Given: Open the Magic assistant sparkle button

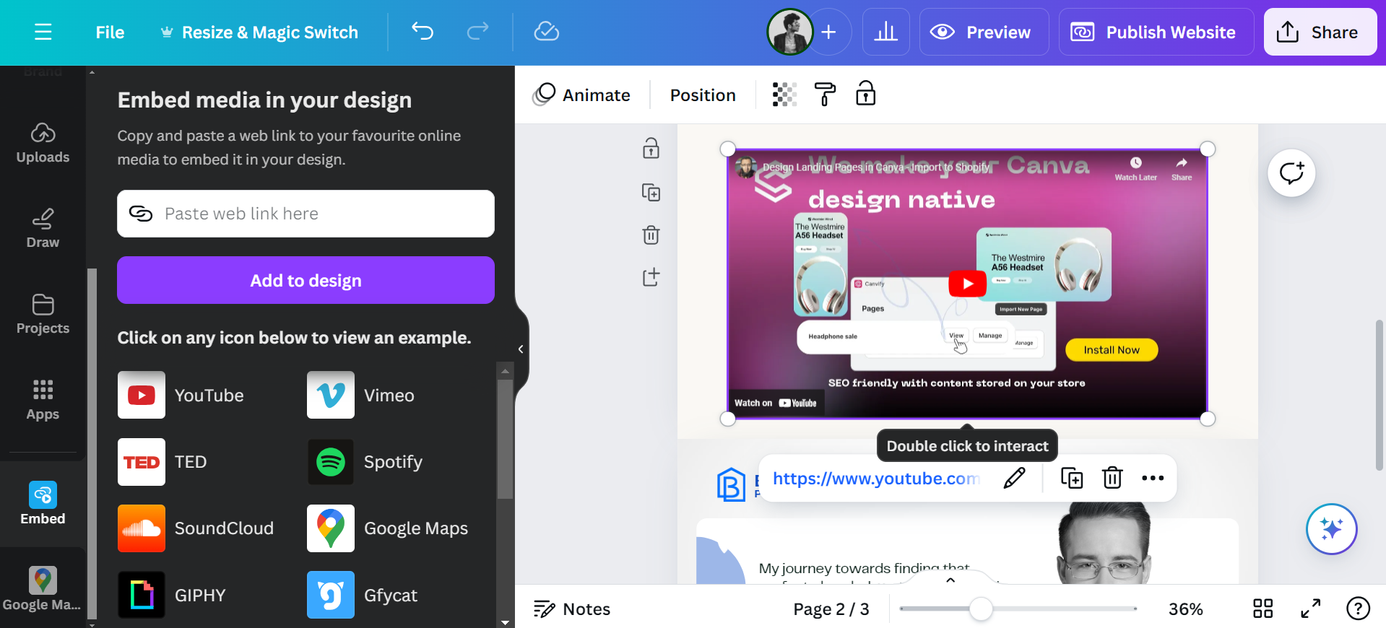Looking at the screenshot, I should (x=1331, y=529).
